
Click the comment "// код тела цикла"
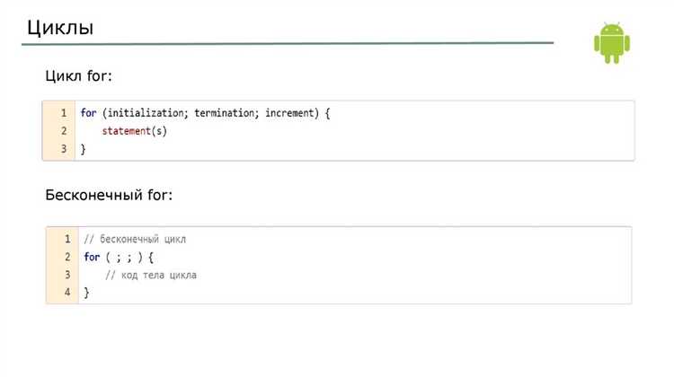pyautogui.click(x=151, y=275)
